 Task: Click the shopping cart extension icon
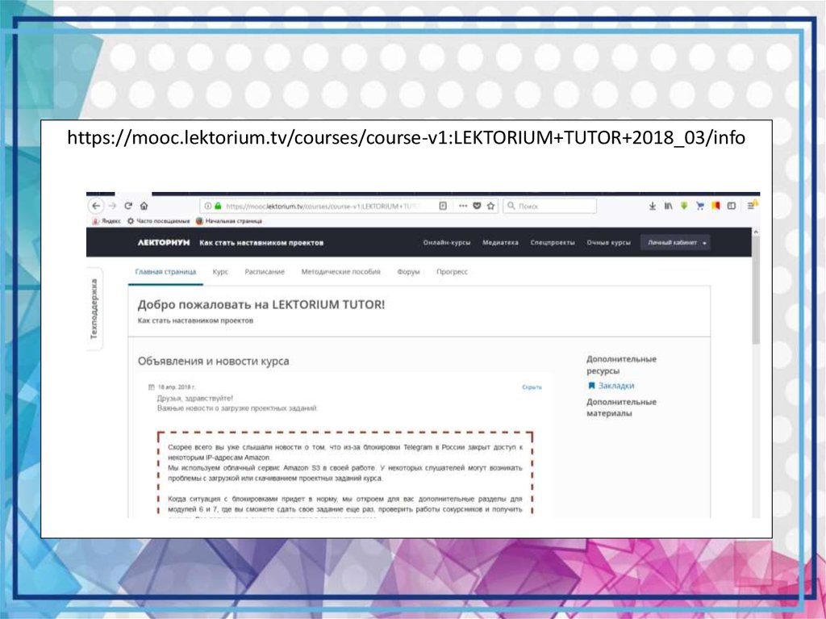click(x=699, y=206)
